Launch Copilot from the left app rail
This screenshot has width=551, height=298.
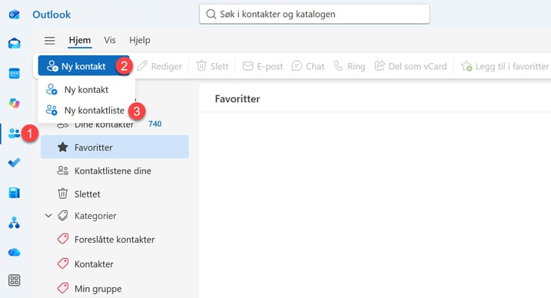coord(15,103)
